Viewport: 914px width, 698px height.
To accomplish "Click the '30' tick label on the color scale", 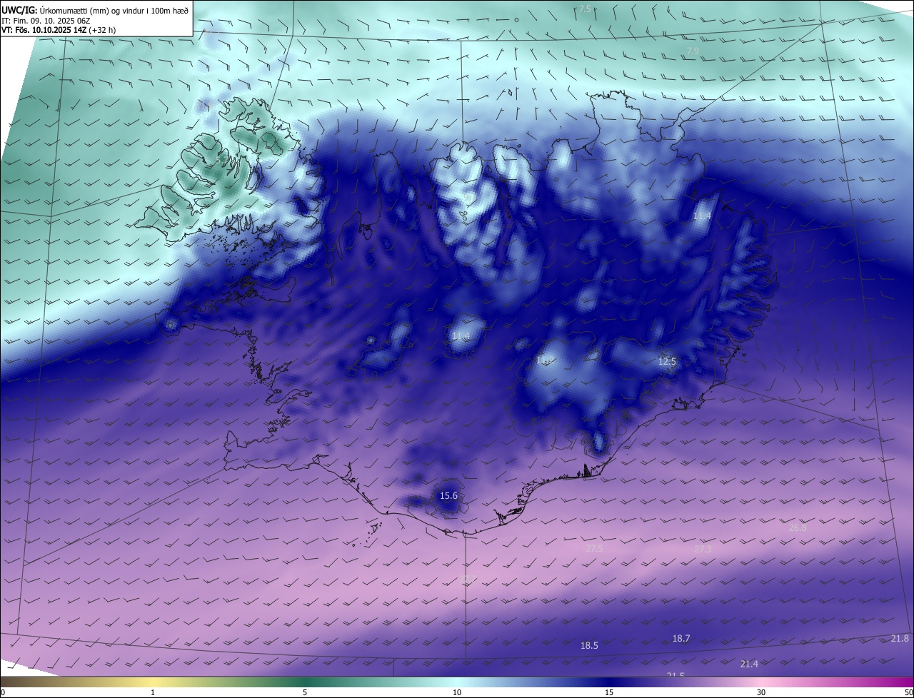I will pyautogui.click(x=761, y=692).
